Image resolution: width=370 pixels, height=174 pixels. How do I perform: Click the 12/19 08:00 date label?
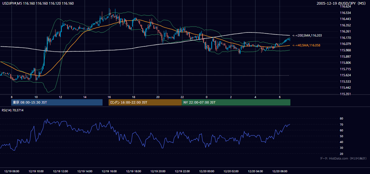click(x=12, y=171)
